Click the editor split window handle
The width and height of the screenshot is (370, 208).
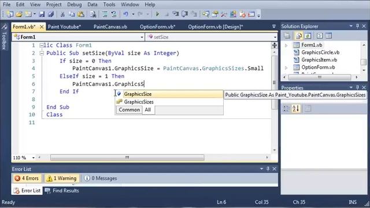pyautogui.click(x=275, y=45)
